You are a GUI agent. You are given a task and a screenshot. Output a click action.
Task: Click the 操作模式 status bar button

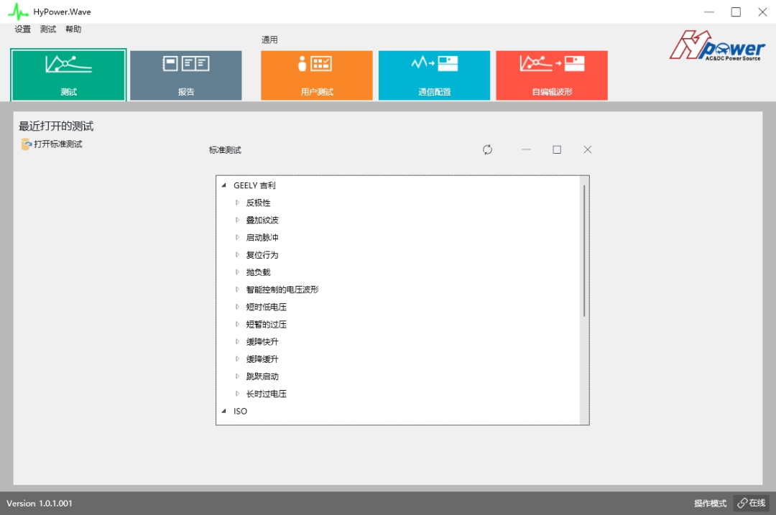point(710,503)
